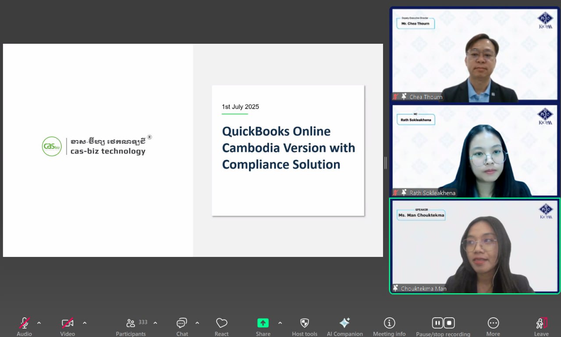
Task: Expand the share options arrow
Action: pos(280,323)
